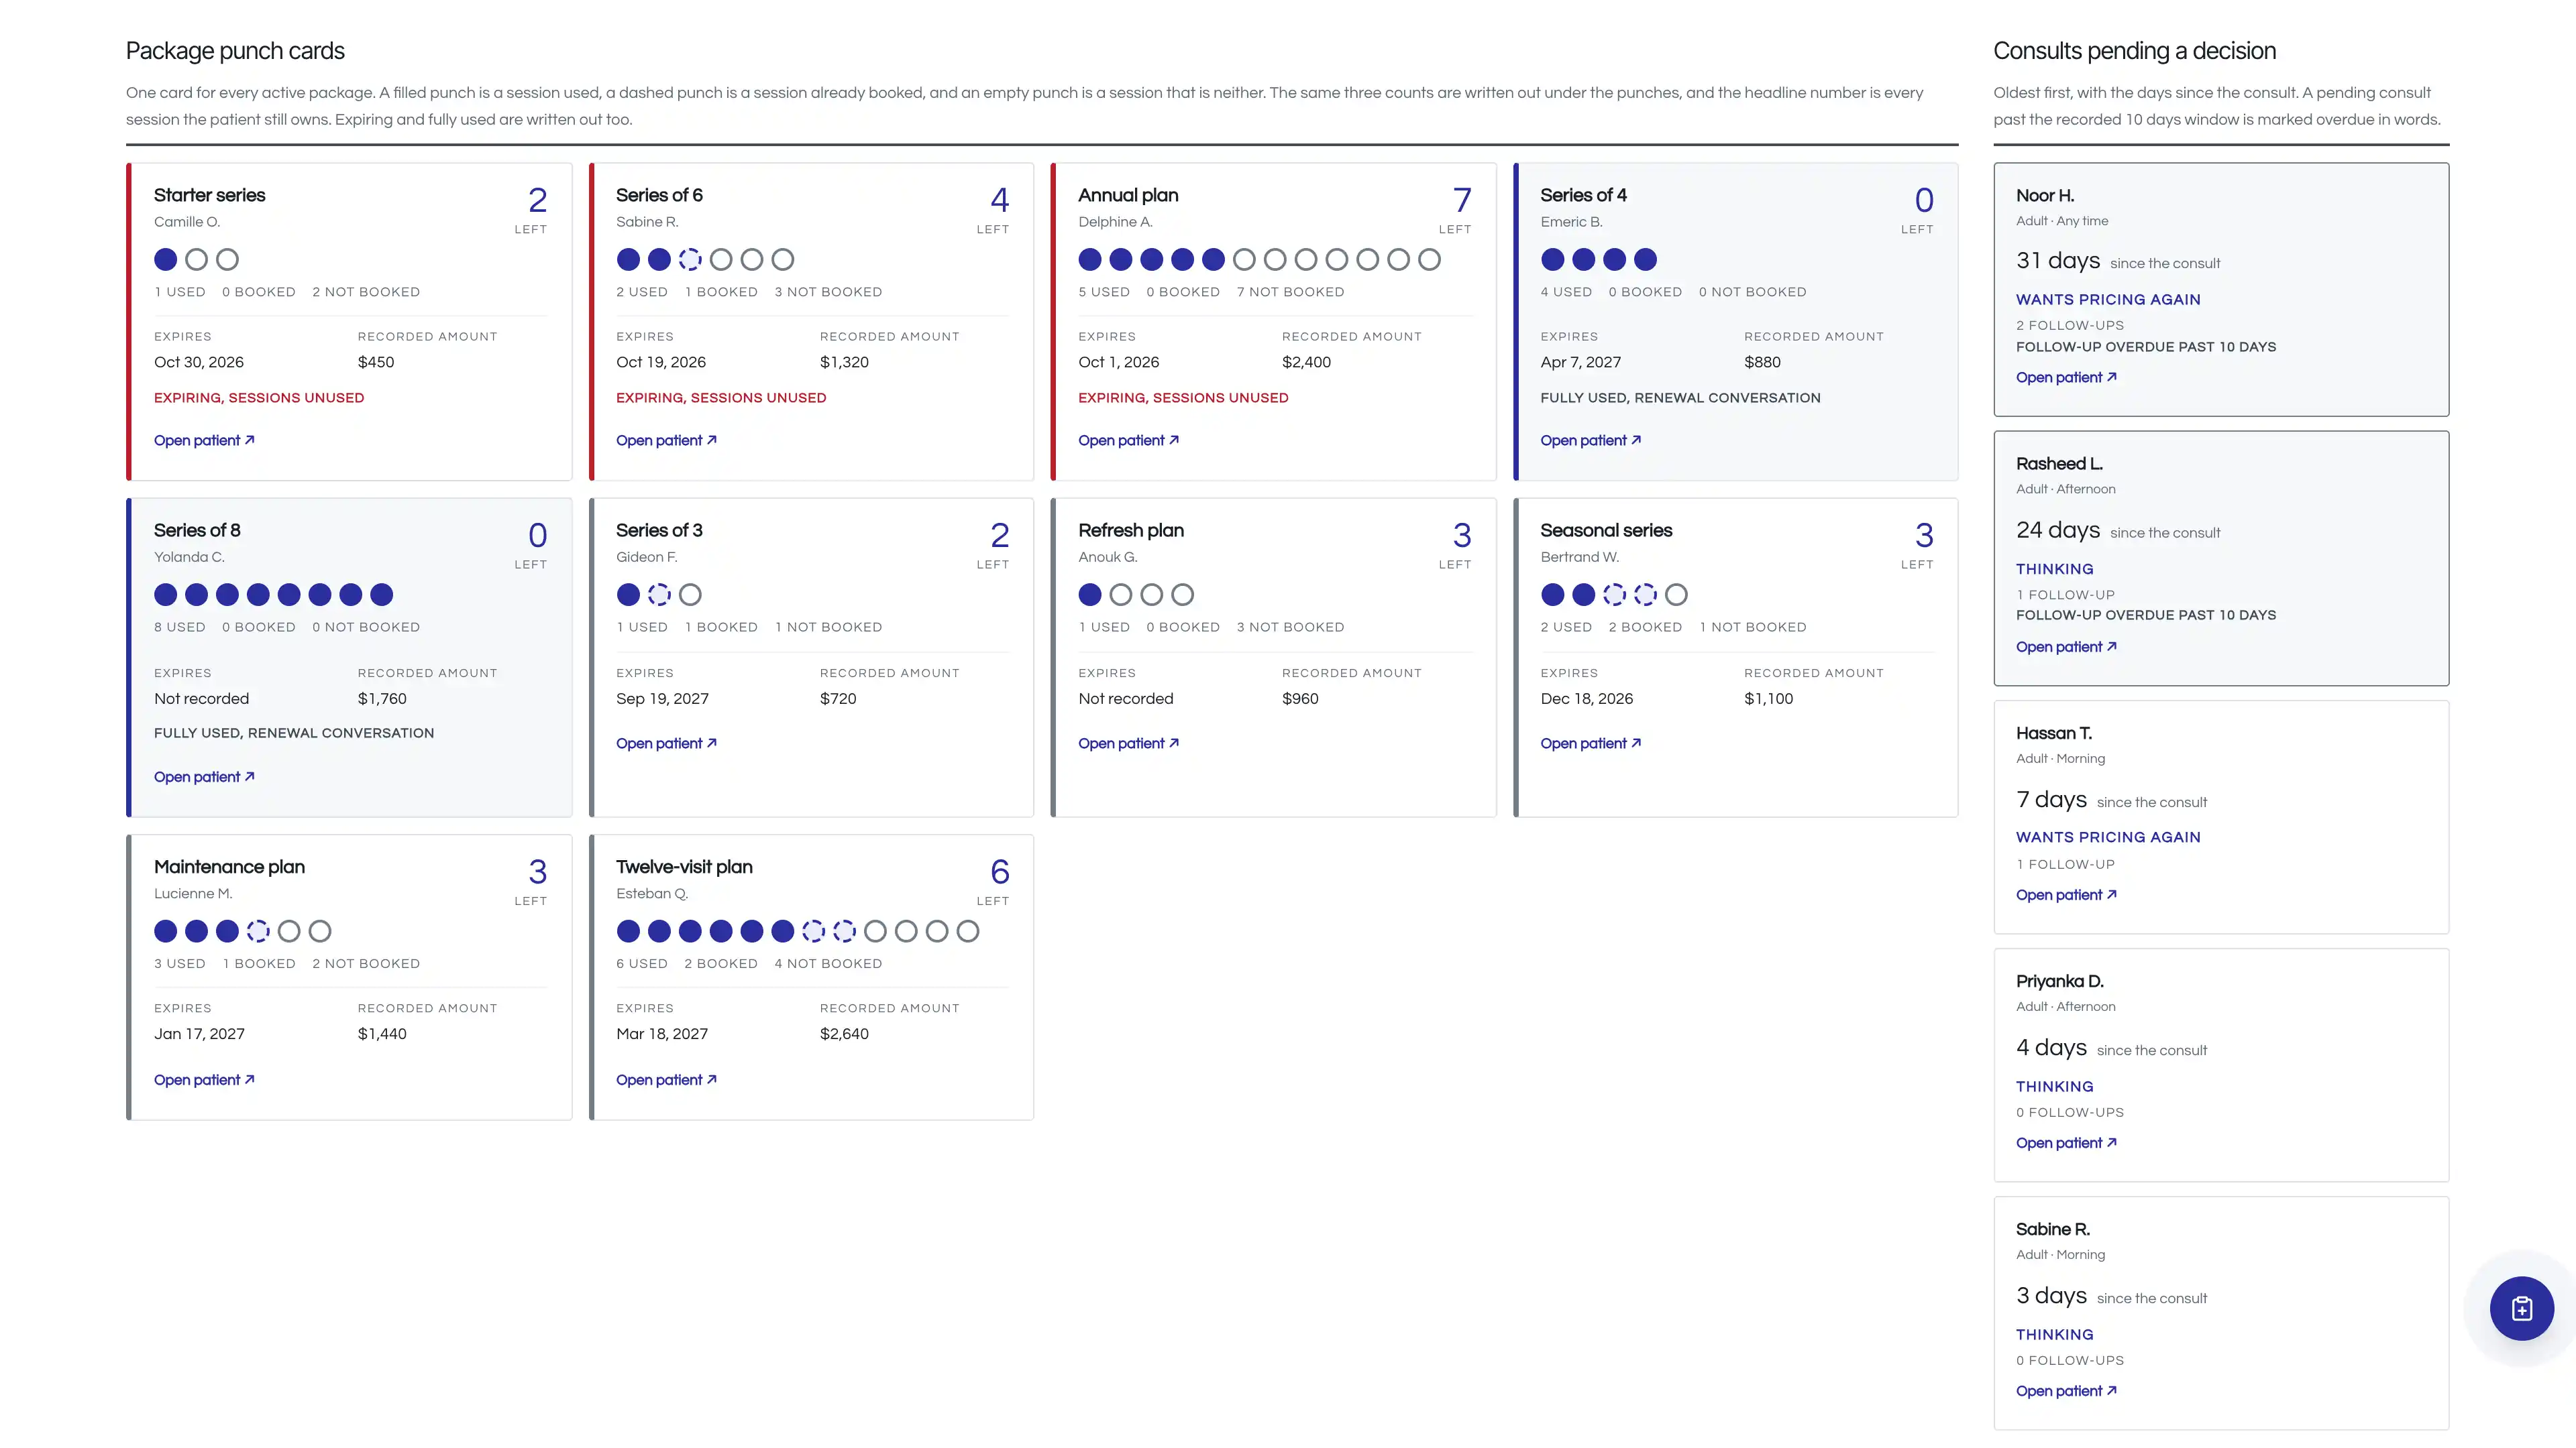Viewport: 2576px width, 1448px height.
Task: Select the Starter series card title
Action: pos(209,195)
